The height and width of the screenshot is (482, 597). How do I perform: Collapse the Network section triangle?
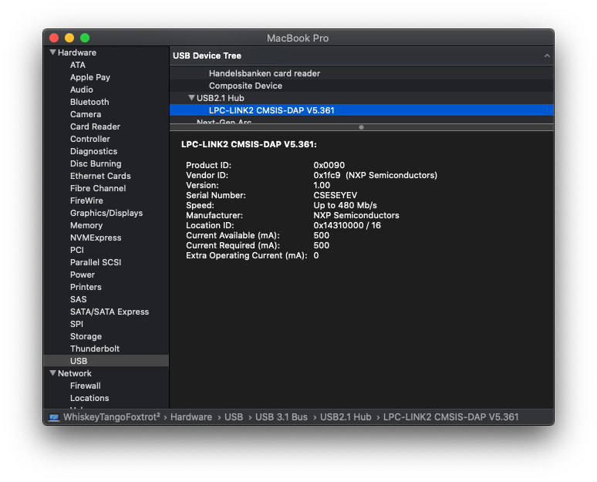[x=52, y=373]
